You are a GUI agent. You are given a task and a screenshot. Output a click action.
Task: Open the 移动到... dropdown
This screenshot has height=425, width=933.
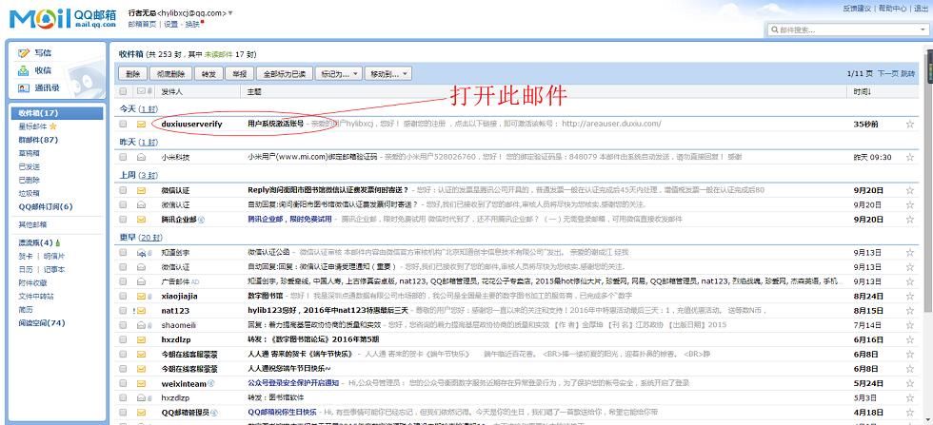[x=387, y=74]
